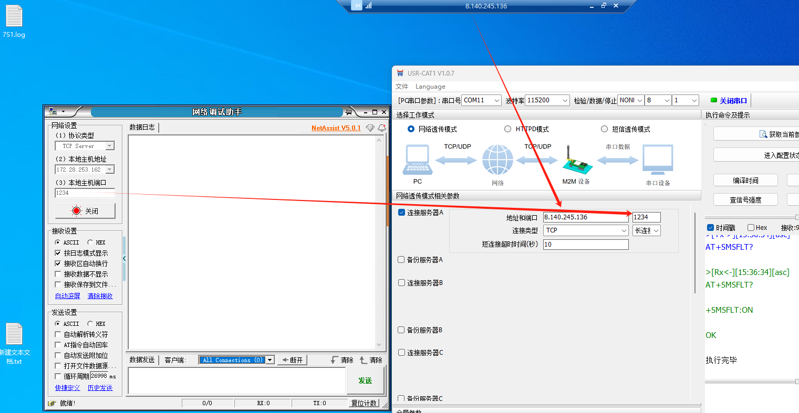Click the 清除接收 link
The image size is (799, 413).
tap(100, 296)
